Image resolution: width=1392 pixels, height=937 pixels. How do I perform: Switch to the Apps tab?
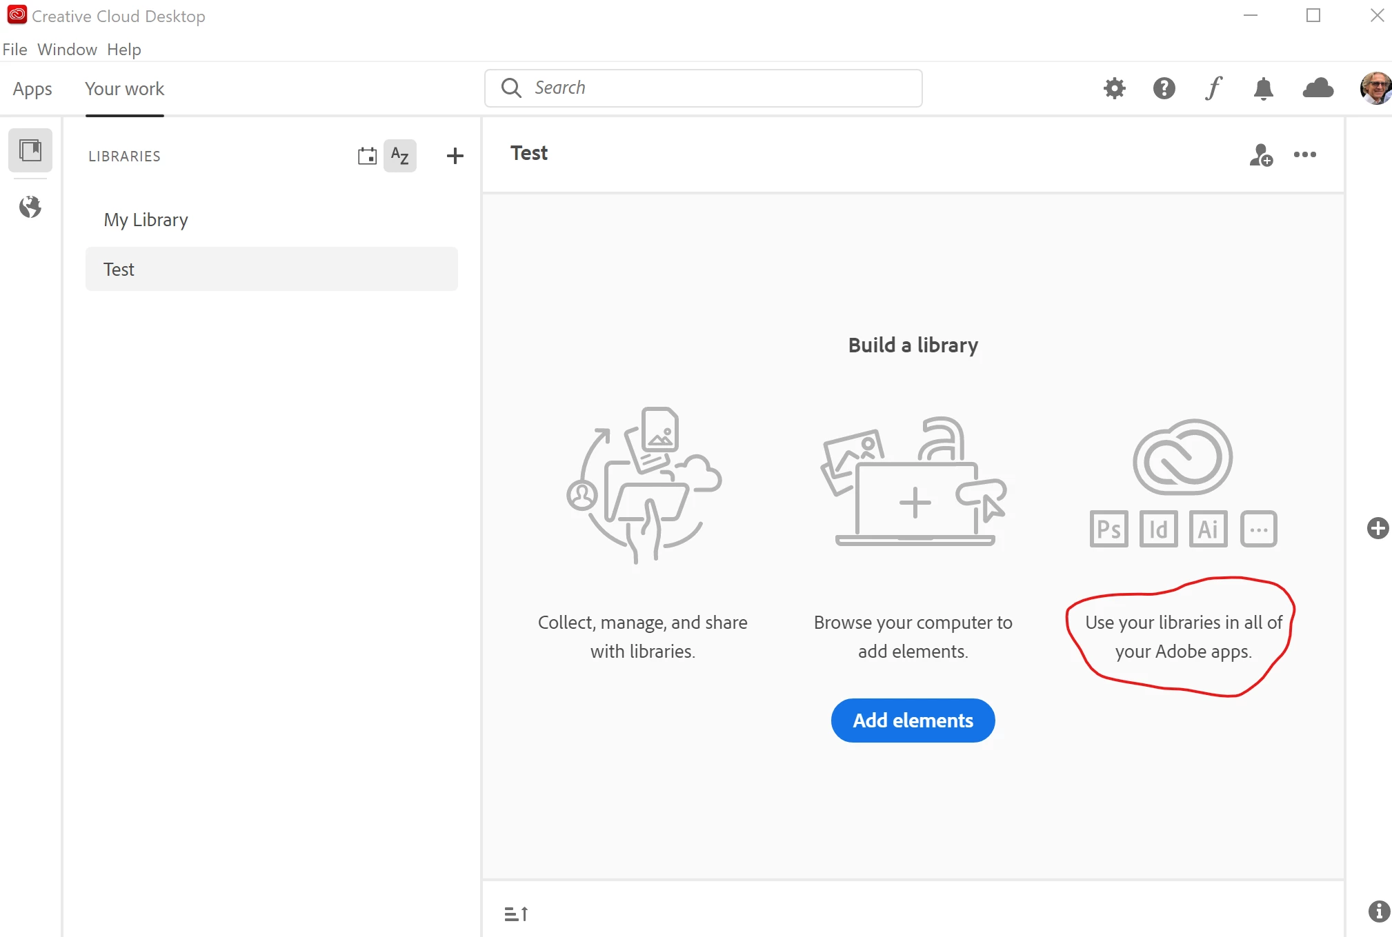32,89
